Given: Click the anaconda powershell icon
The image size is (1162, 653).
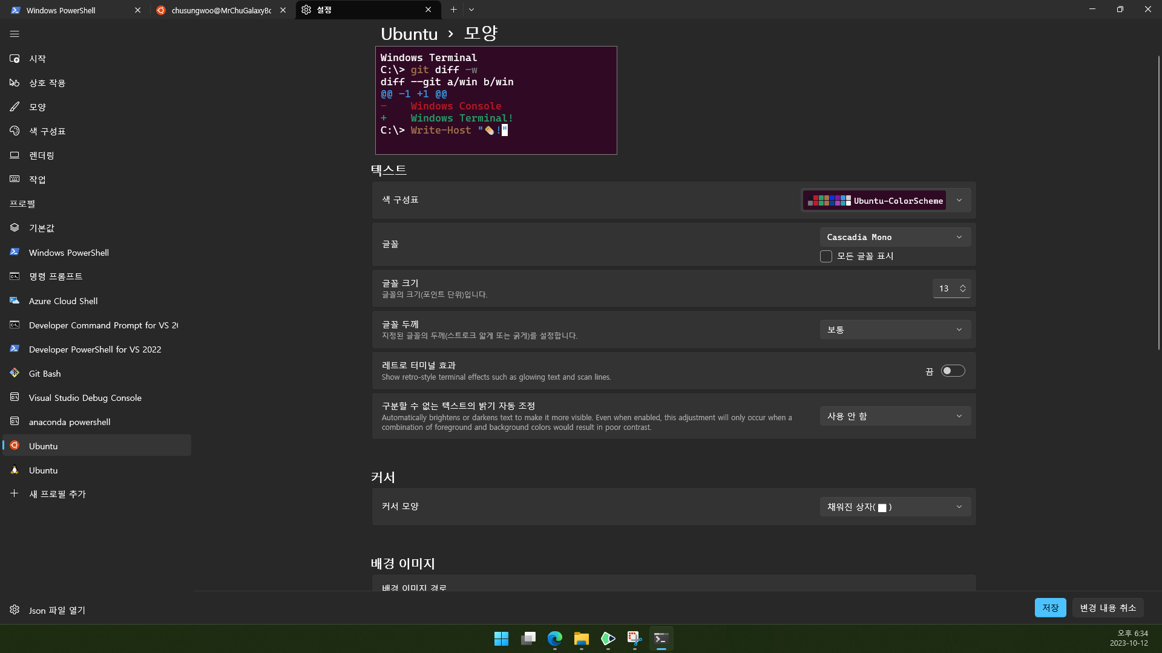Looking at the screenshot, I should tap(15, 421).
